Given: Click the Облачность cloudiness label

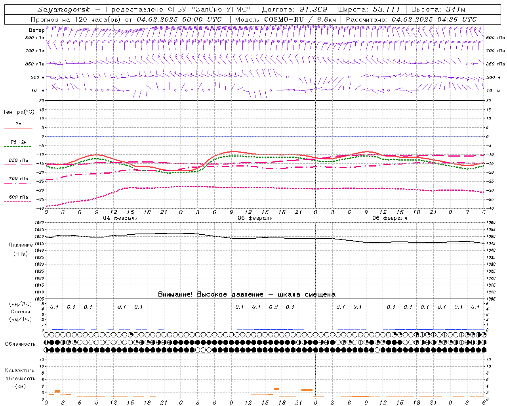Looking at the screenshot, I should 20,344.
